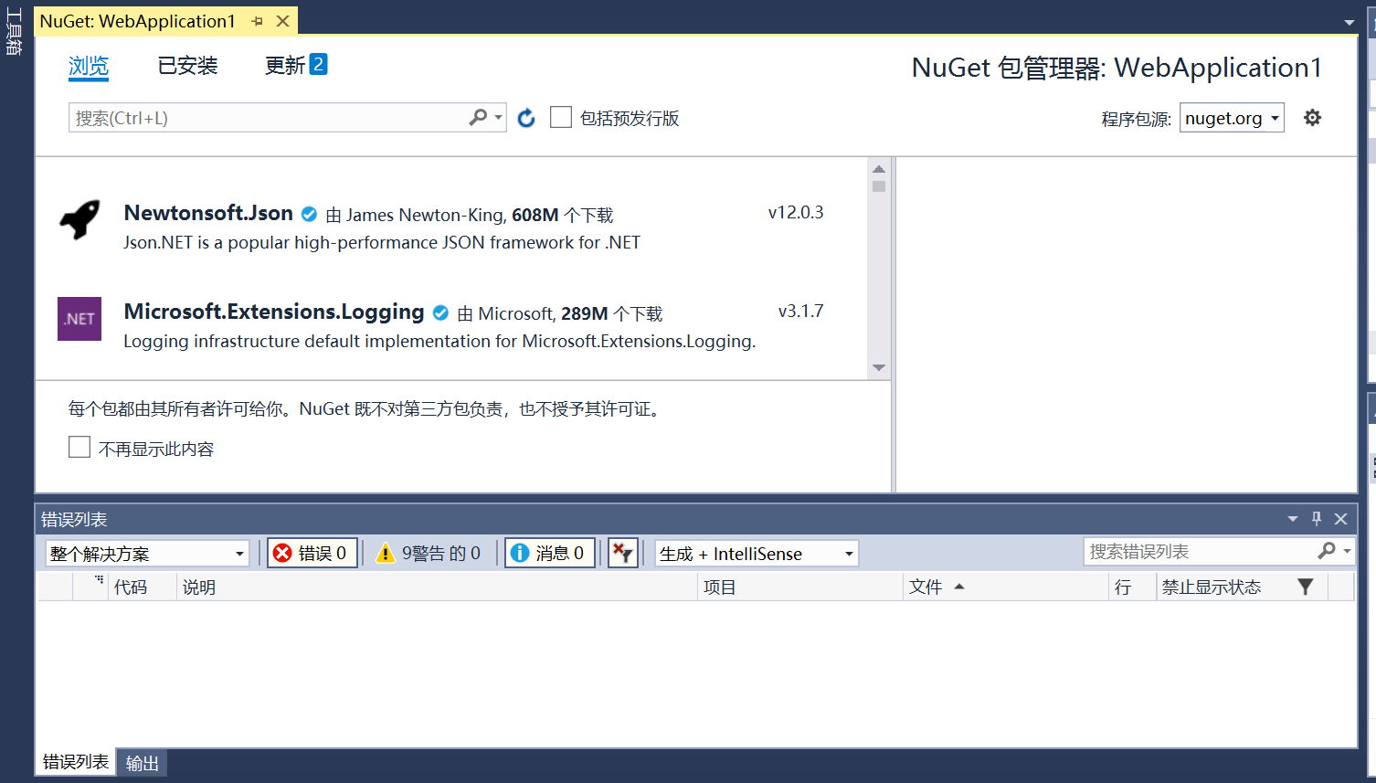1376x783 pixels.
Task: Sort by 项目 column header
Action: click(x=800, y=587)
